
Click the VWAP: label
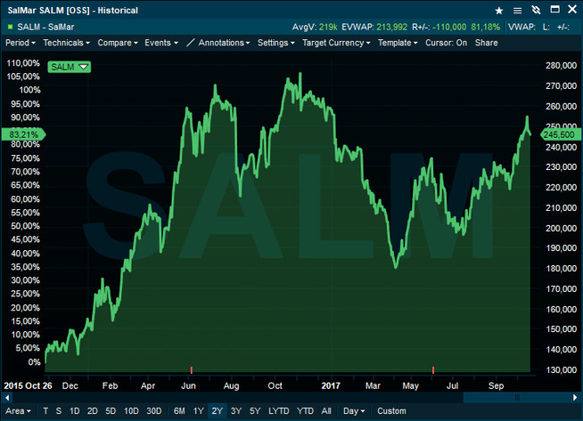[x=521, y=27]
